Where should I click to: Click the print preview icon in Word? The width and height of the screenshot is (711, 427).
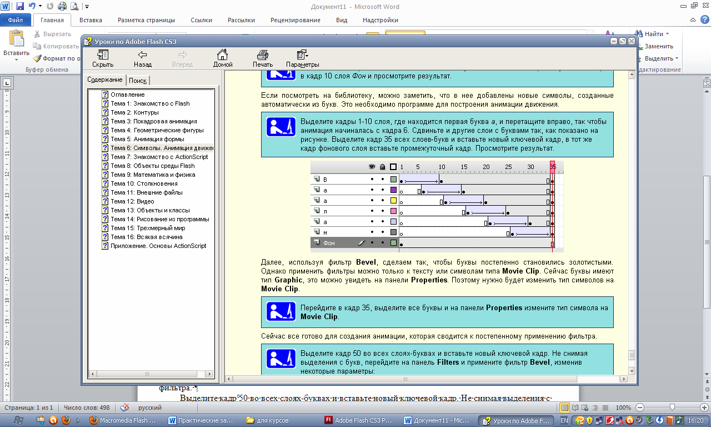tap(74, 7)
